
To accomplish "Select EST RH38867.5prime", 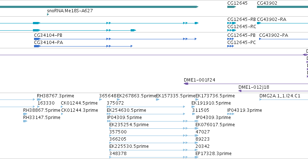I will (42, 110).
